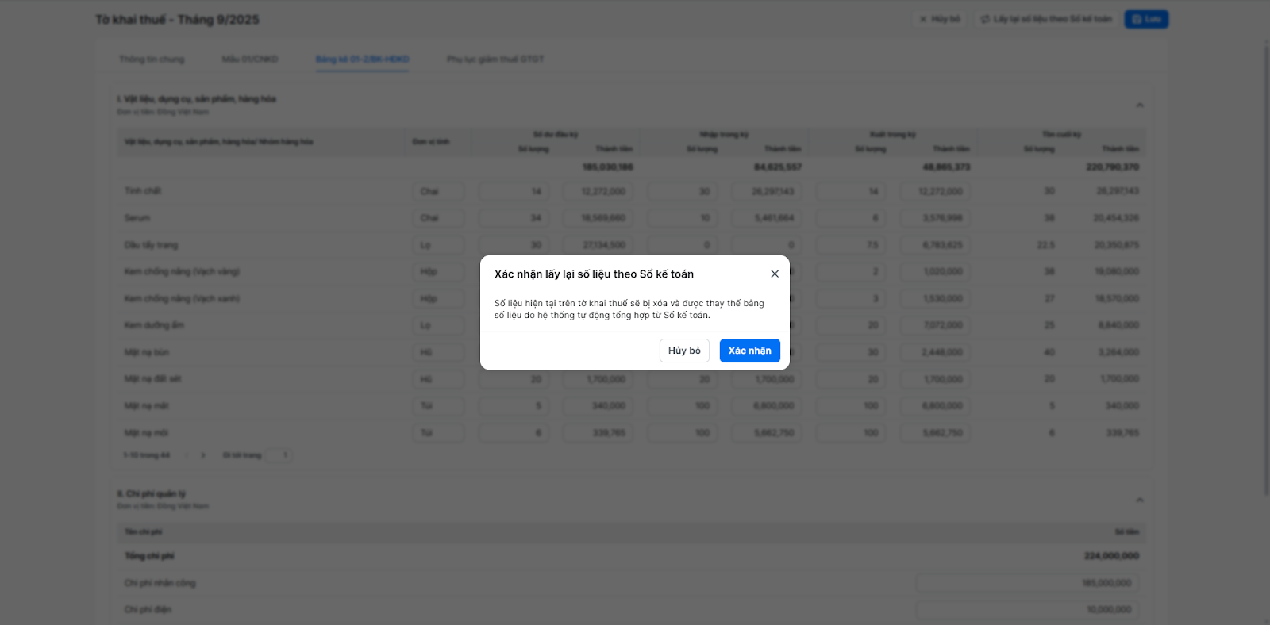
Task: Click the dialog title 'Xác nhận lấy lại số liệu theo Sổ kế toán'
Action: click(594, 274)
